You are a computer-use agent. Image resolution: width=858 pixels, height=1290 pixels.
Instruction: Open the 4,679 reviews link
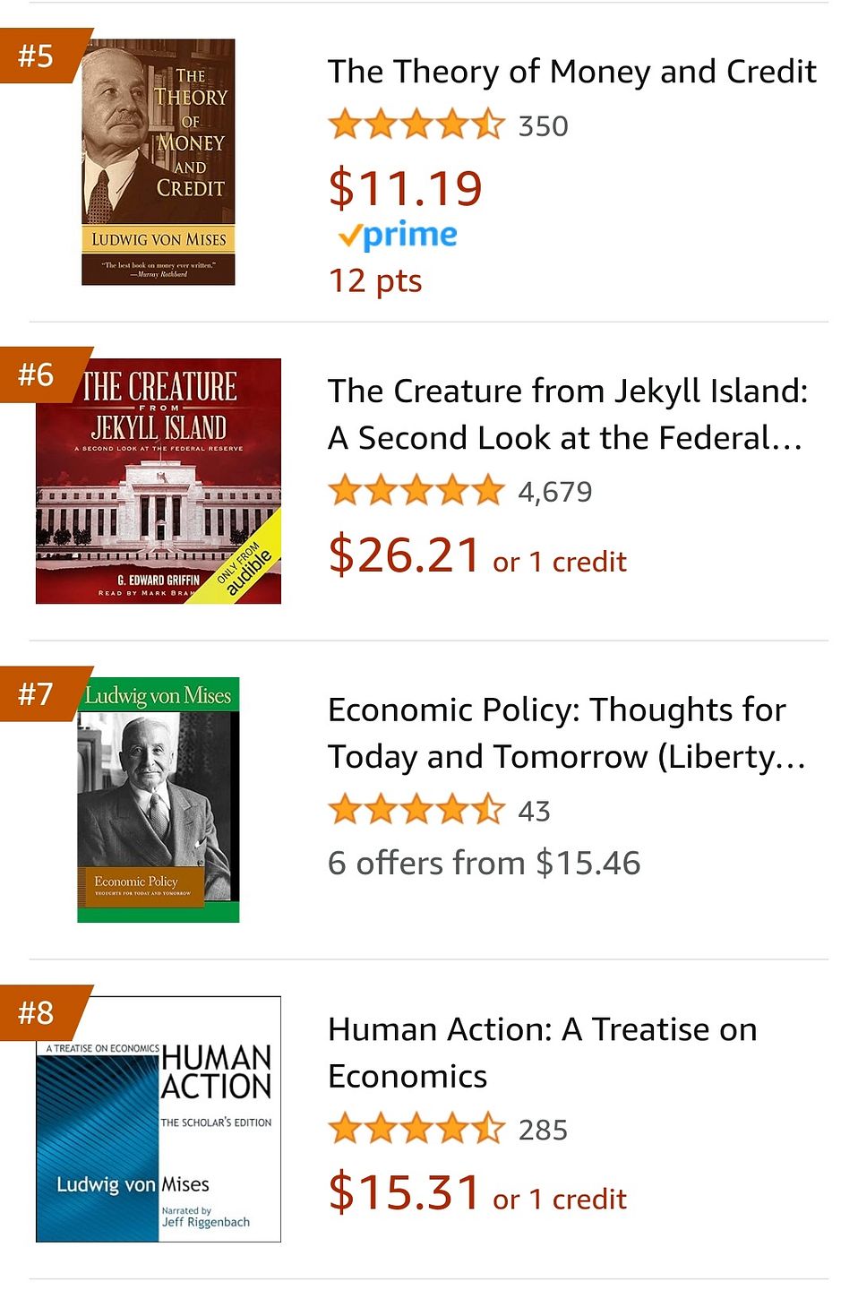pos(555,492)
